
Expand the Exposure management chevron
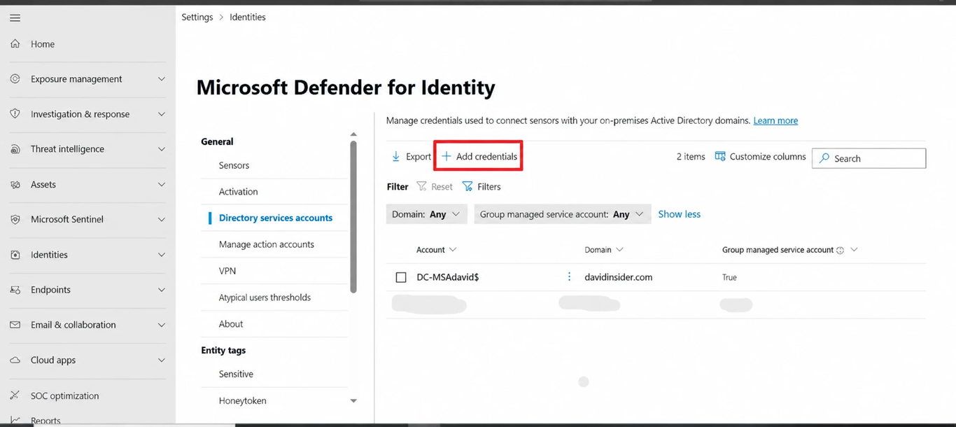162,79
